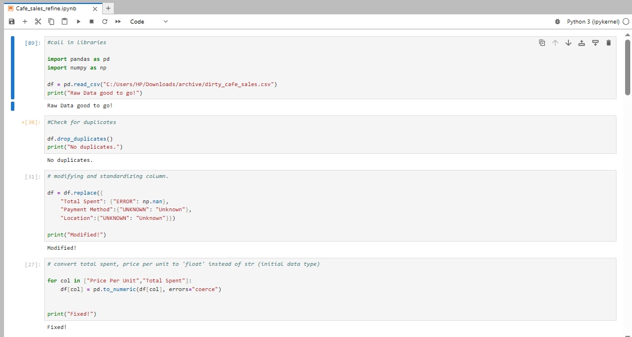Cut selected cell with scissors icon
Screen dimensions: 632x337
click(x=38, y=22)
